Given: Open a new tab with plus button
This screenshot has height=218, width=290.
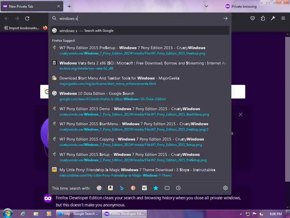Looking at the screenshot, I should point(69,7).
